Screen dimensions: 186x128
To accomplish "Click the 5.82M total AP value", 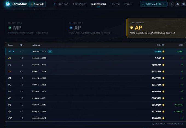I will (x=158, y=51).
